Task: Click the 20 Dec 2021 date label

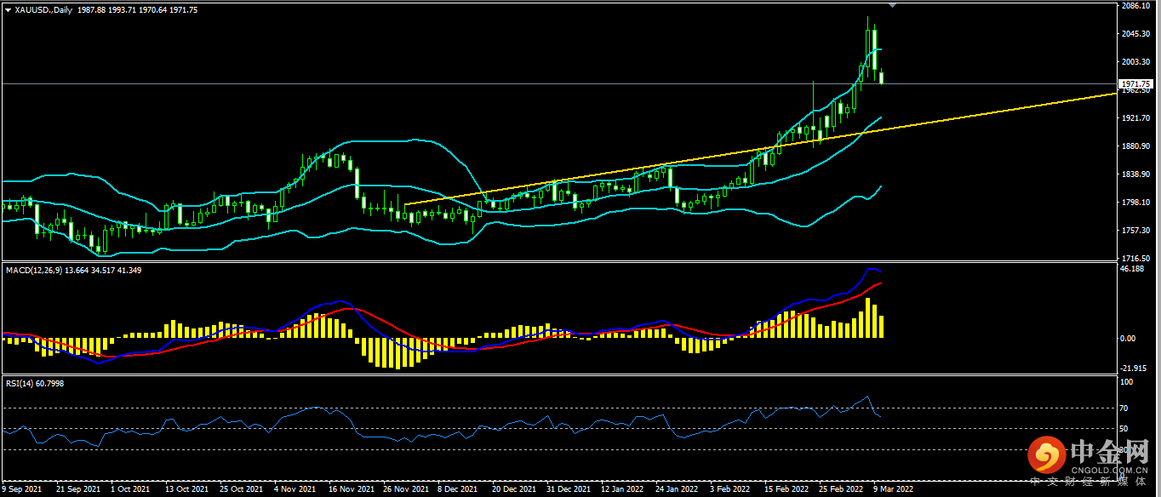Action: [x=514, y=489]
